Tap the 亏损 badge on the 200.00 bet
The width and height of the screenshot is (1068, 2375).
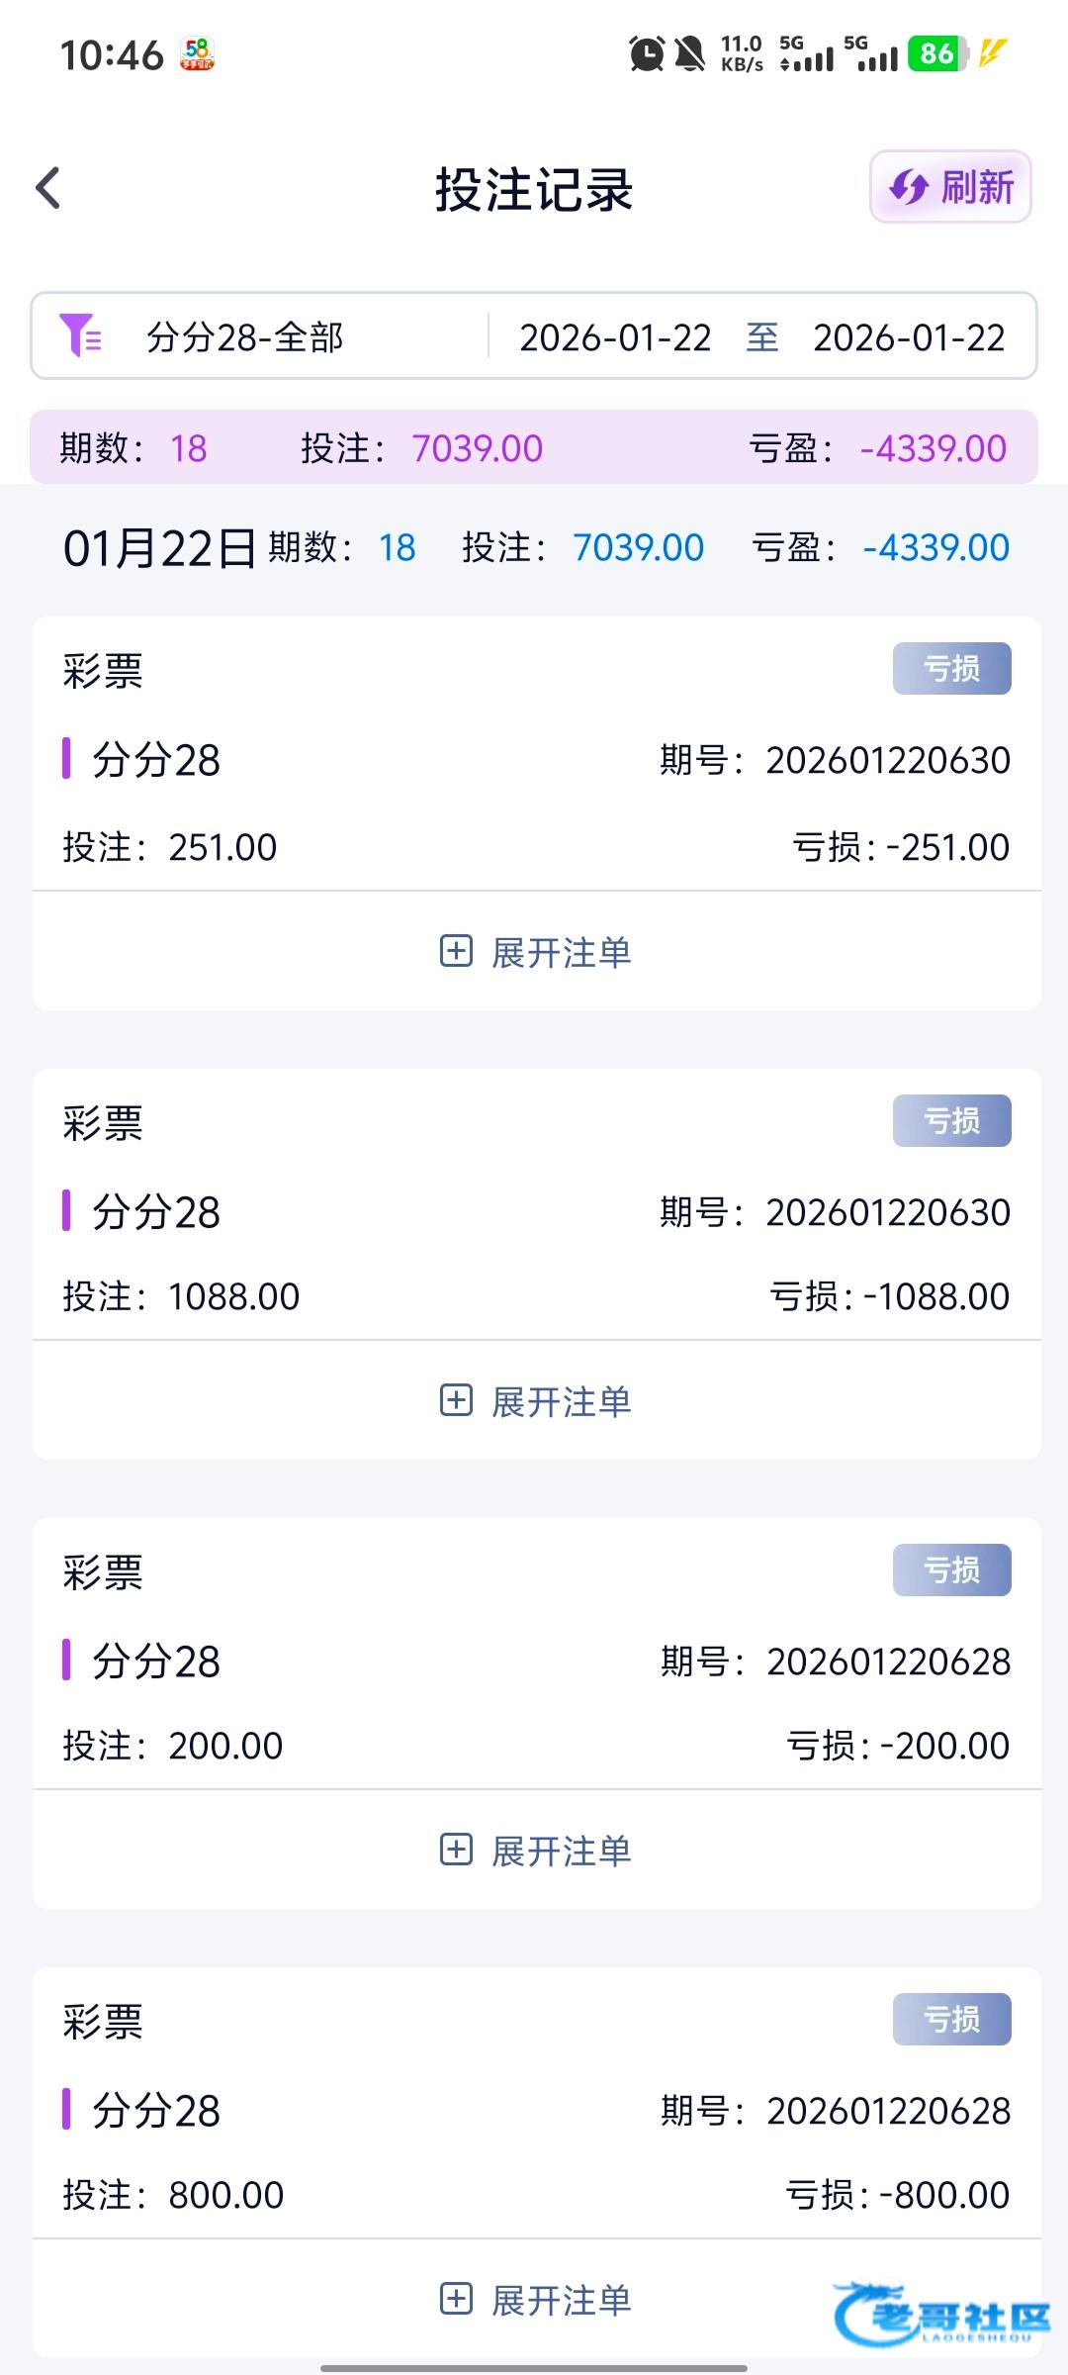click(951, 1570)
